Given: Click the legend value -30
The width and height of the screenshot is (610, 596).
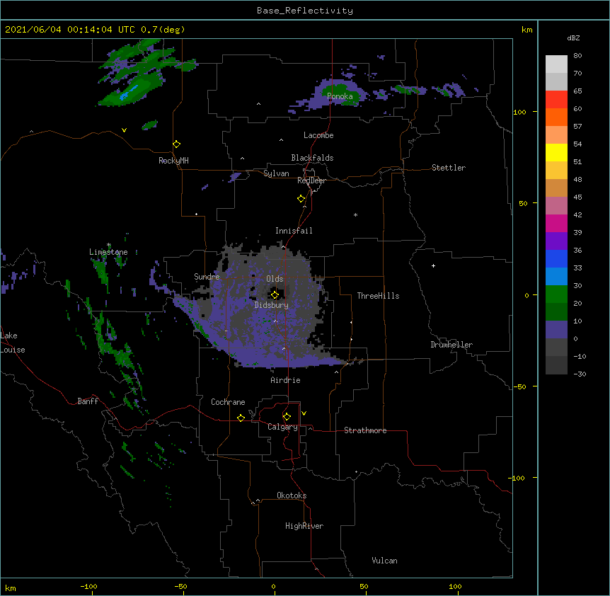Looking at the screenshot, I should point(580,374).
